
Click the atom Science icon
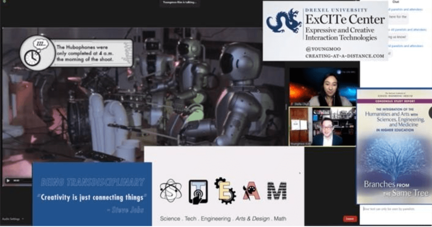tap(171, 191)
